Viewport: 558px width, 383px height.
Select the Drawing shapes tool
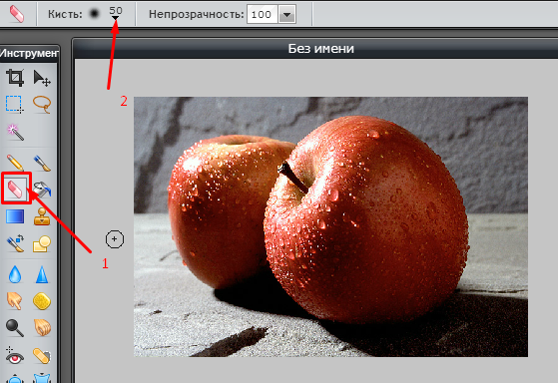click(x=42, y=244)
